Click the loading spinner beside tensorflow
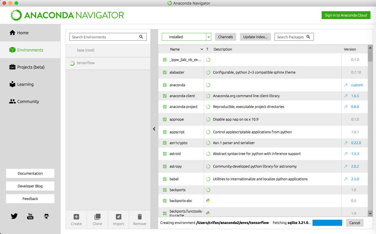376x234 pixels. 72,63
